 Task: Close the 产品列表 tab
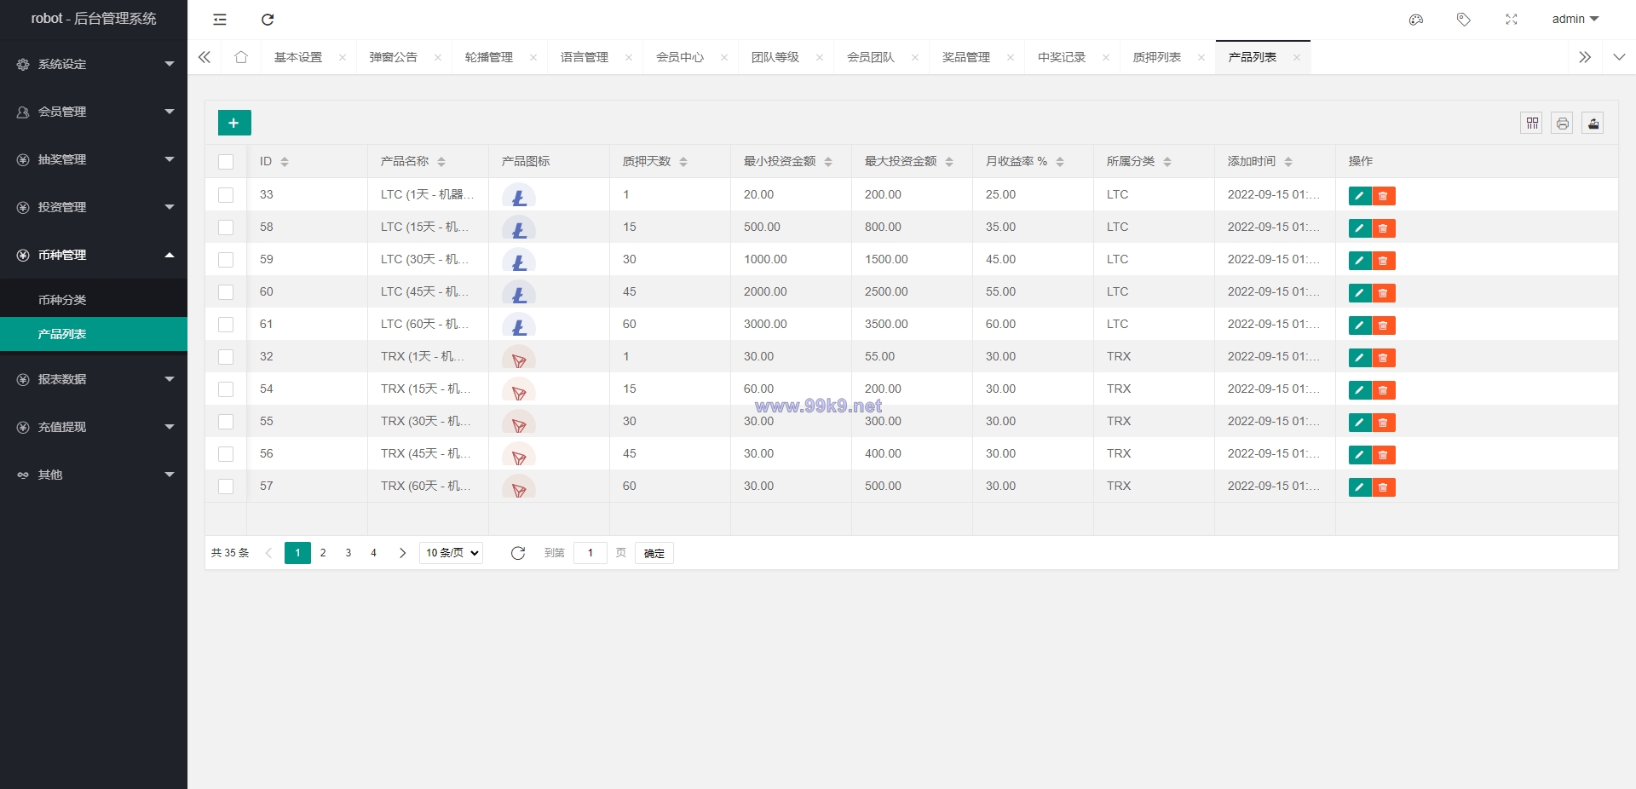pos(1297,58)
